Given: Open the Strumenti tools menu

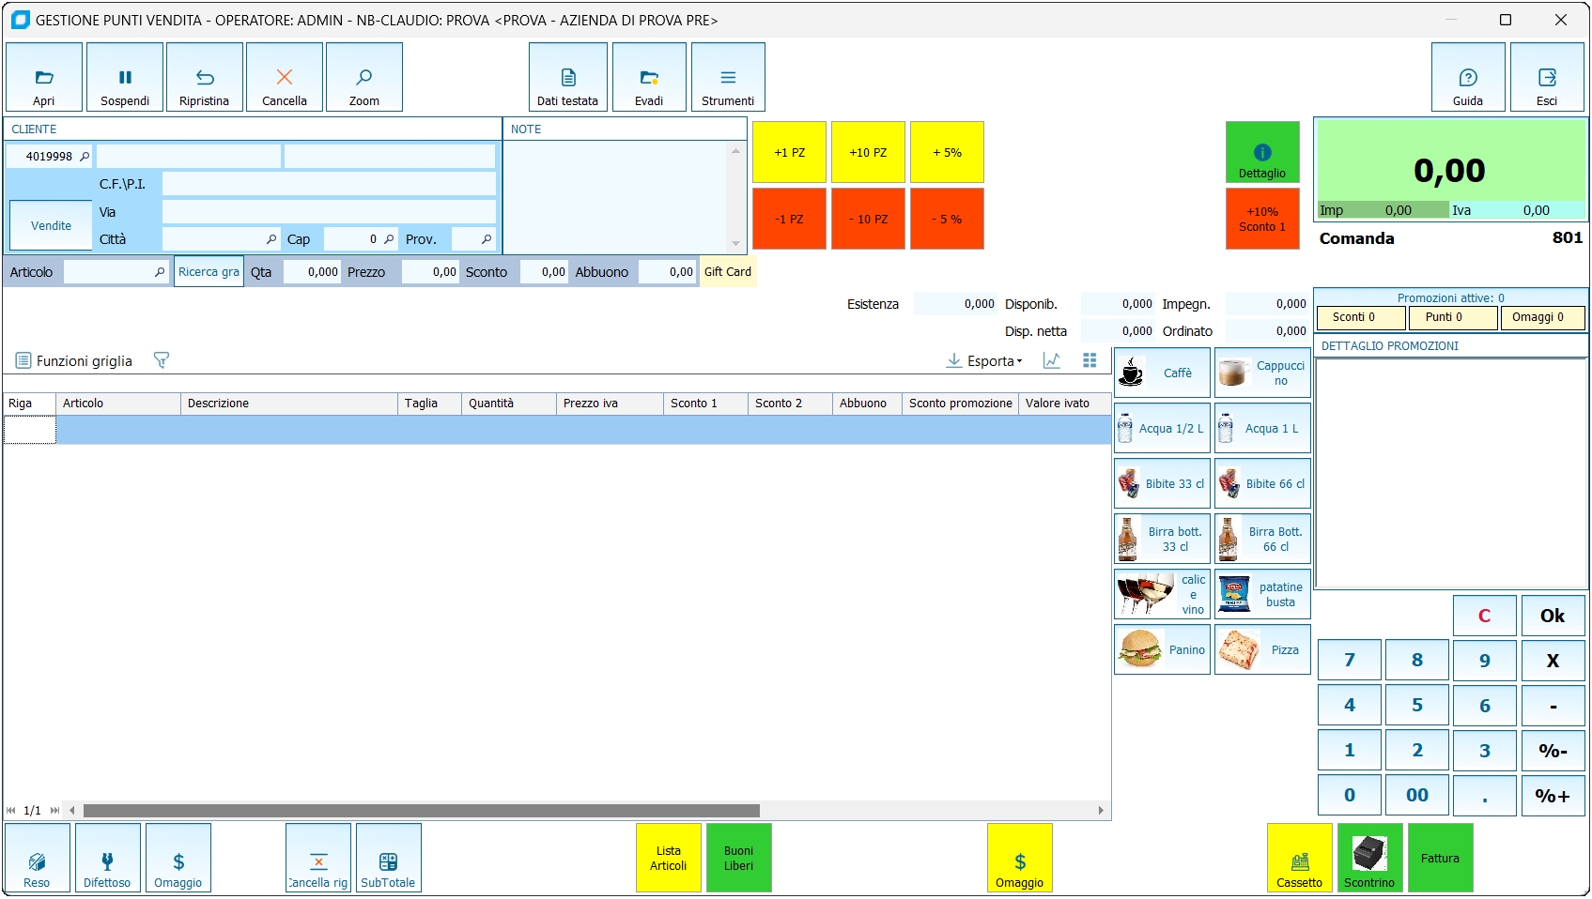Looking at the screenshot, I should pyautogui.click(x=728, y=77).
